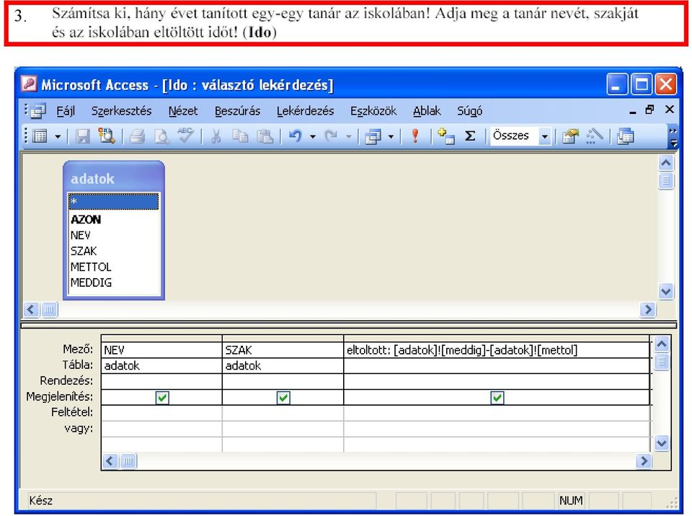Click the Cut scissors icon
692x516 pixels.
pos(216,136)
